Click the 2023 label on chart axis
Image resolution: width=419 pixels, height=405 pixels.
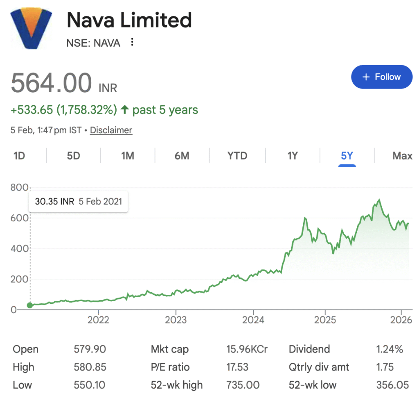176,320
